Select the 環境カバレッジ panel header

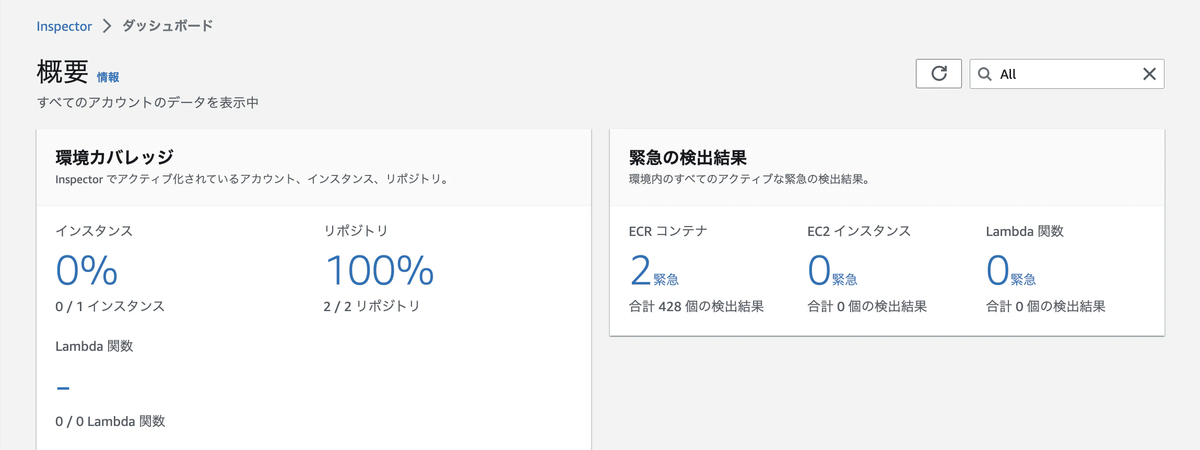point(115,155)
